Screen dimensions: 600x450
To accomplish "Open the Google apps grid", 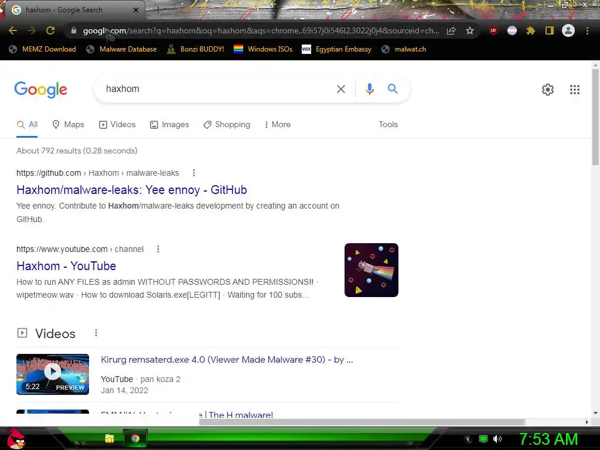I will click(x=574, y=90).
